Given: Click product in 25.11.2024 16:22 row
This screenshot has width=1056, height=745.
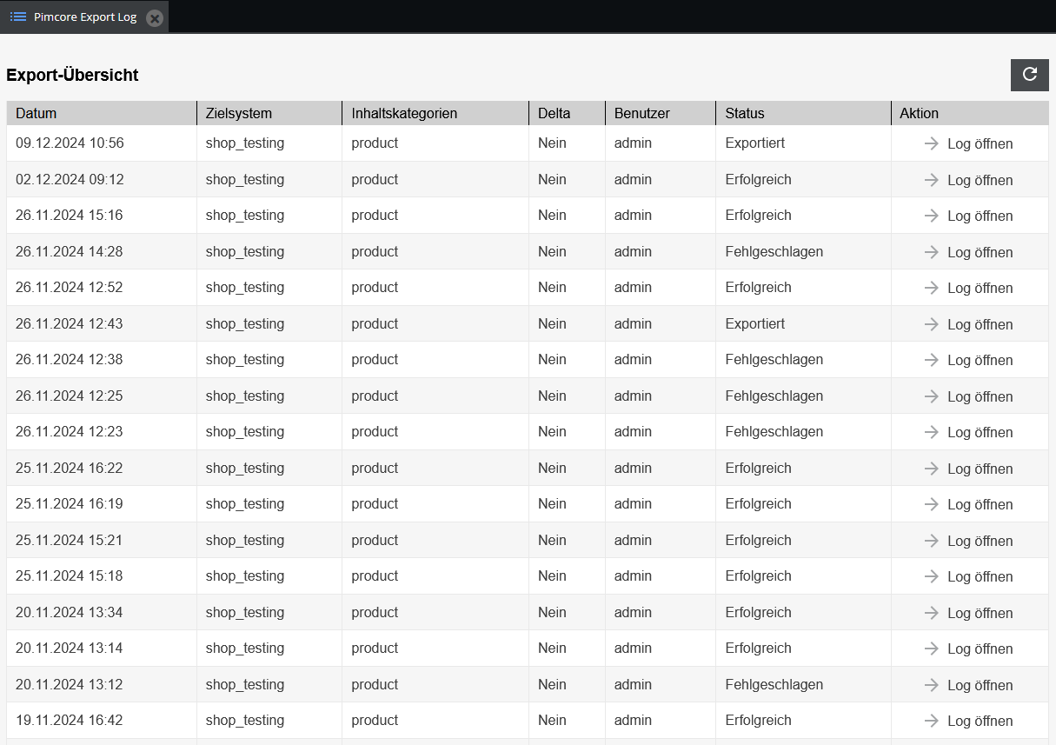Looking at the screenshot, I should point(375,468).
